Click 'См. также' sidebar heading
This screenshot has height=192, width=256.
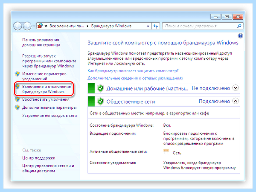32,150
